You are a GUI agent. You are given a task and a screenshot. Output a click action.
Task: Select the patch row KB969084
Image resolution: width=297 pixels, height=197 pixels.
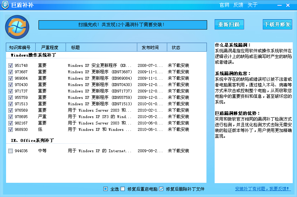coord(100,78)
